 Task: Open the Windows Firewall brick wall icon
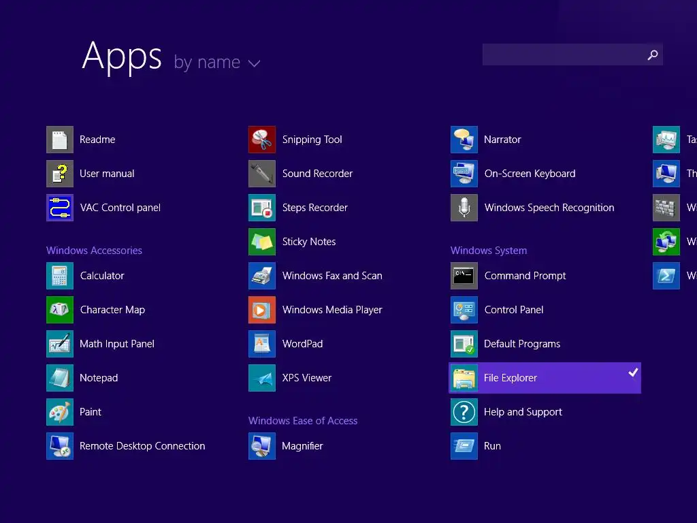[x=666, y=208]
